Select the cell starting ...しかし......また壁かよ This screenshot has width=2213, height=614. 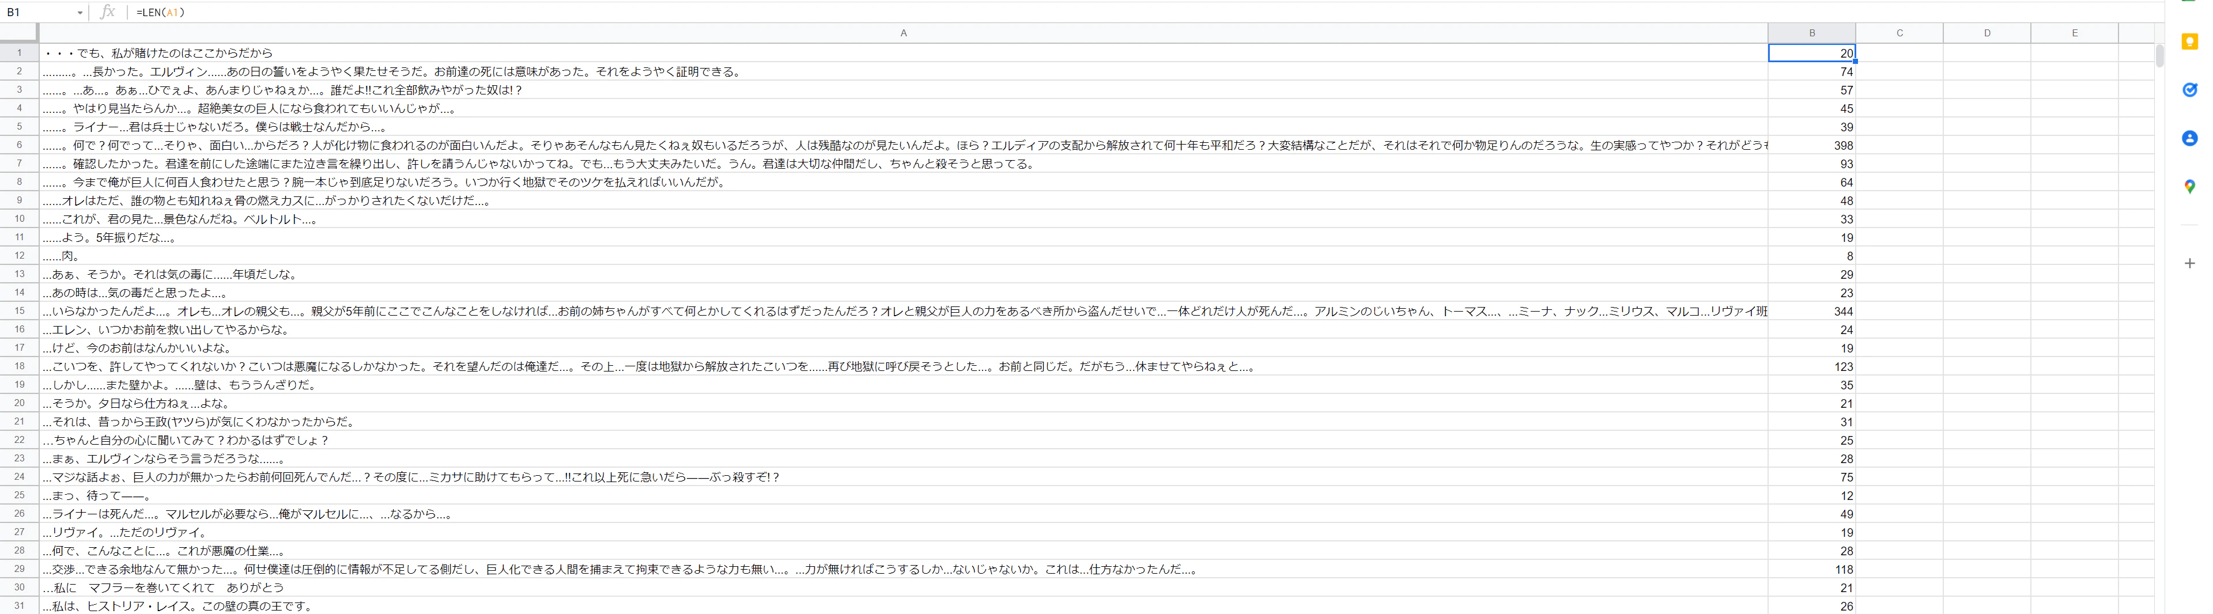coord(904,385)
